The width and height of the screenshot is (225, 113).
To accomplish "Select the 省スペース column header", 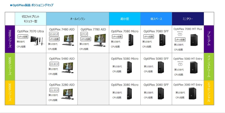I will (156, 19).
